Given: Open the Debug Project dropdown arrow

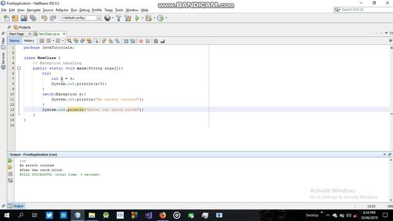Looking at the screenshot, I should tap(154, 18).
